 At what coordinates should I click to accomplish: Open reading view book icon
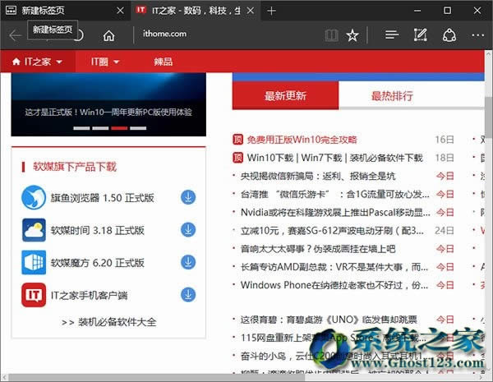[x=330, y=35]
